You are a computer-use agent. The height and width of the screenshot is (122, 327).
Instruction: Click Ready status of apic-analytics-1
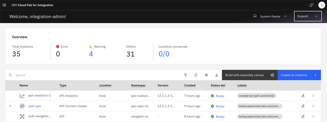[220, 96]
